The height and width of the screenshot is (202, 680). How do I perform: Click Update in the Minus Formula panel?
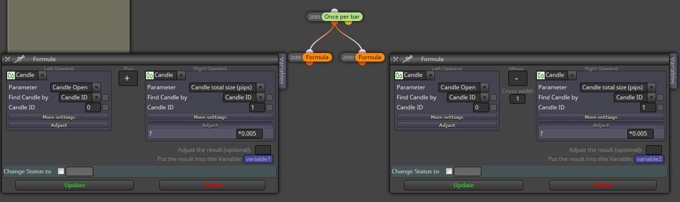point(463,185)
